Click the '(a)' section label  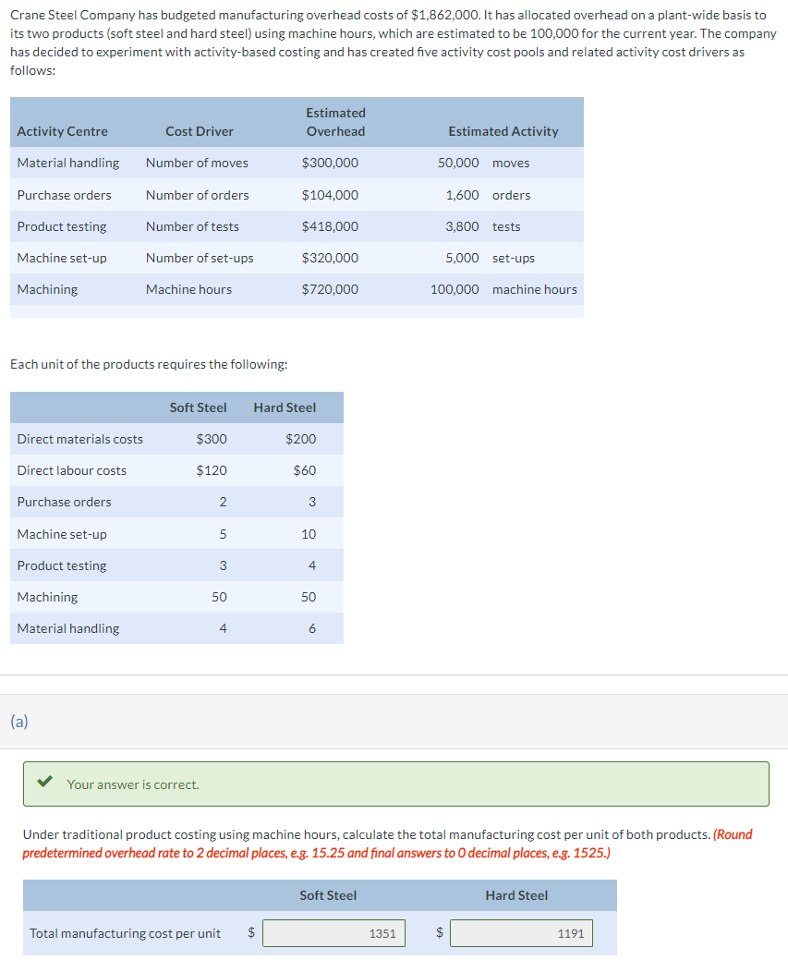point(19,721)
